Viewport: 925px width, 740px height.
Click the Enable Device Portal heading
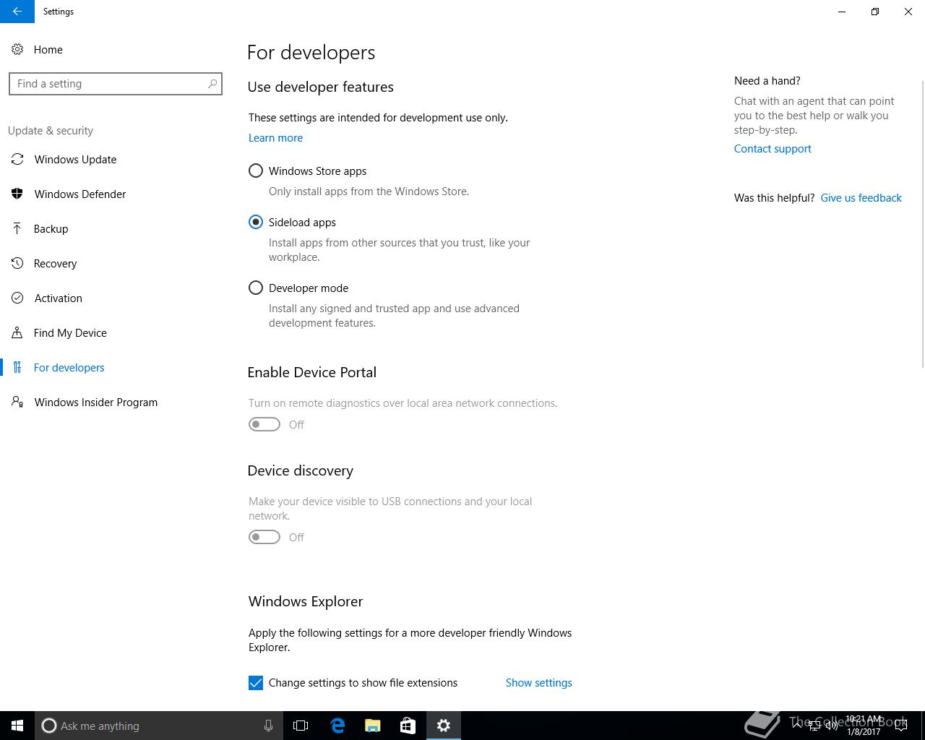click(x=311, y=372)
